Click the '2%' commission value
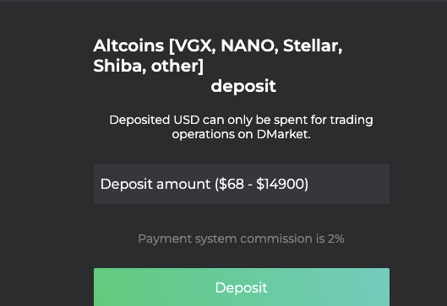Screen dimensions: 447x306 pyautogui.click(x=335, y=239)
